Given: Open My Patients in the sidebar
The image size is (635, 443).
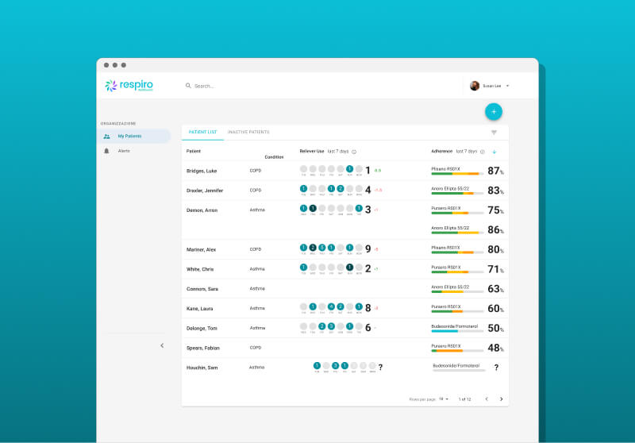Looking at the screenshot, I should (131, 137).
